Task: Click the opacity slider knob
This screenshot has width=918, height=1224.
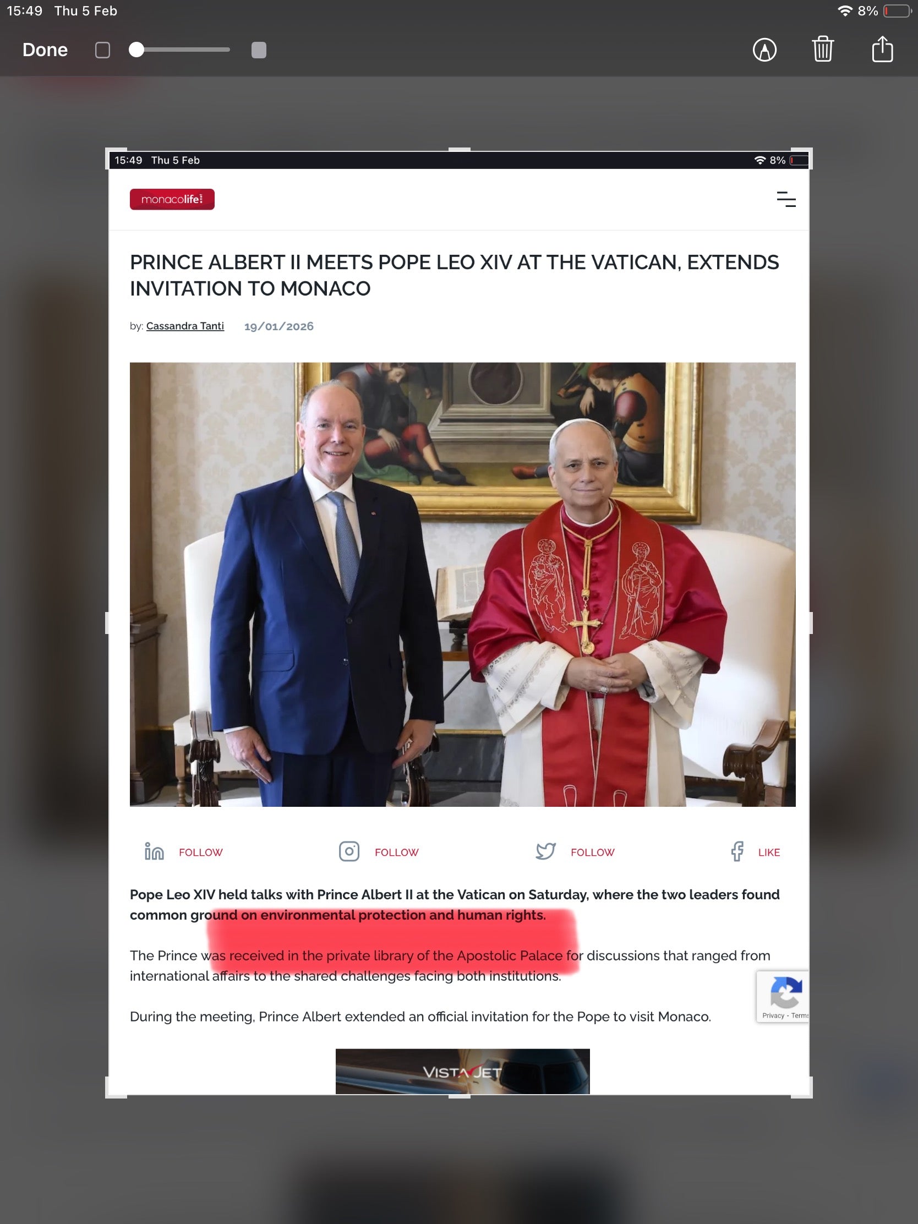Action: 136,50
